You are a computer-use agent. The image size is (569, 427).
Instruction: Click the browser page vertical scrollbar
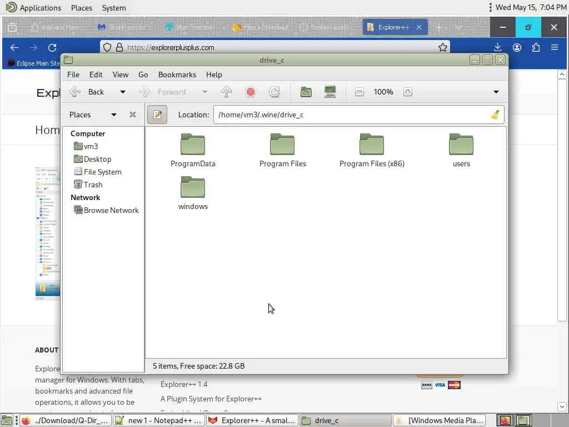(x=562, y=200)
